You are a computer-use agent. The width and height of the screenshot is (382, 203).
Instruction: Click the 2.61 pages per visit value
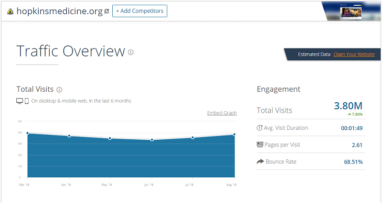coord(357,145)
